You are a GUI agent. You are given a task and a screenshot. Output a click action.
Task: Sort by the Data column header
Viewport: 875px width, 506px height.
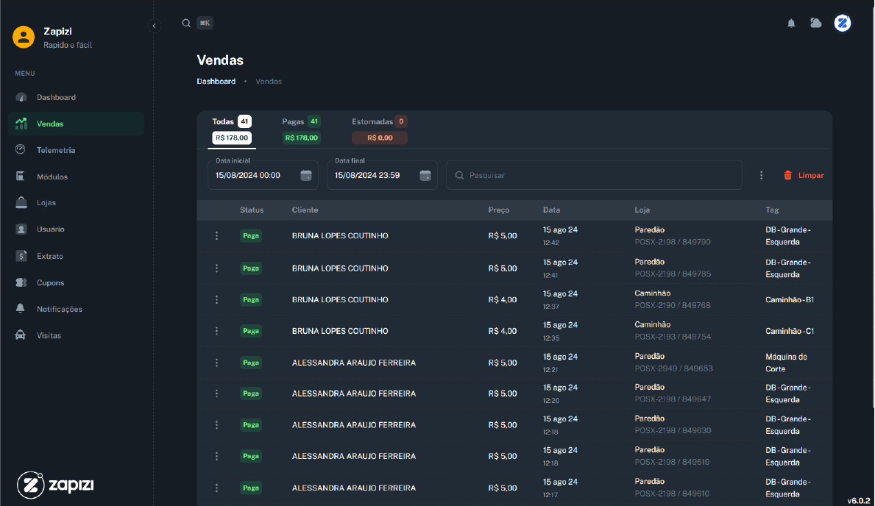point(551,210)
